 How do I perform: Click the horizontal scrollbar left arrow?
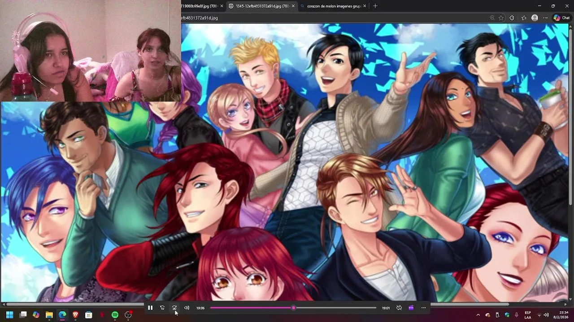click(5, 304)
